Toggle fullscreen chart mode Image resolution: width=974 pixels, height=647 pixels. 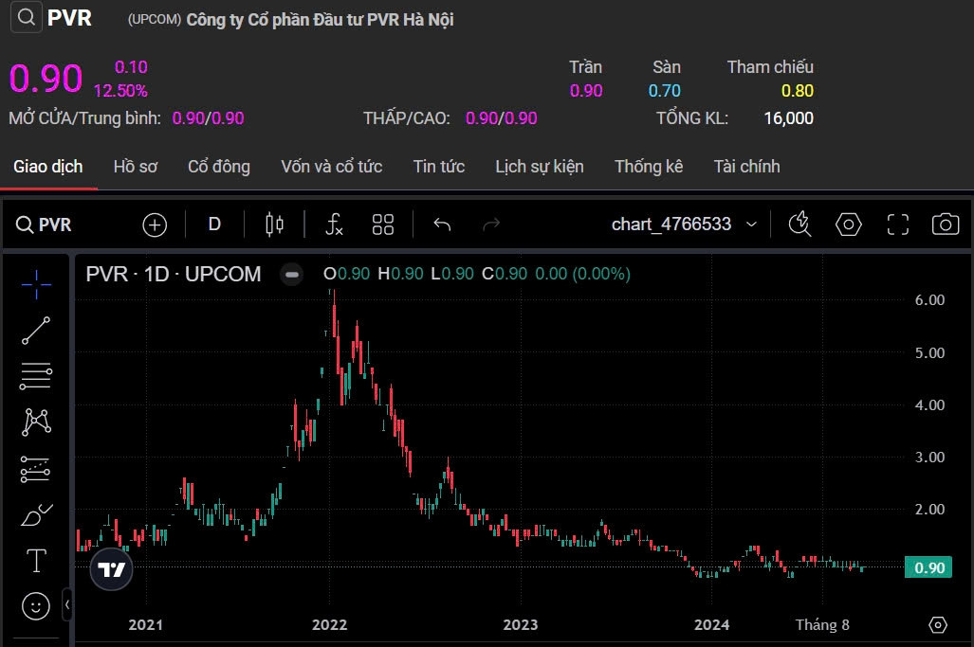click(x=897, y=225)
